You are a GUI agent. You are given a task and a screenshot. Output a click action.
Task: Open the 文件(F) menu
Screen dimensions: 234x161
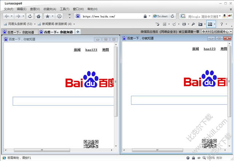click(8, 9)
